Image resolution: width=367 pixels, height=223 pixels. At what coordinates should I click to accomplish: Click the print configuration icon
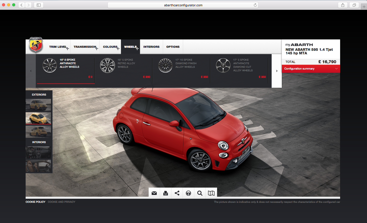[x=166, y=193]
